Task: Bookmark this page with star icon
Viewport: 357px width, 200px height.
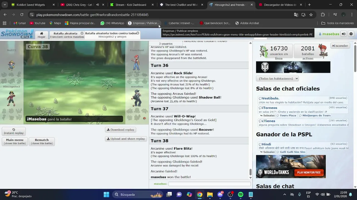Action: coord(311,15)
